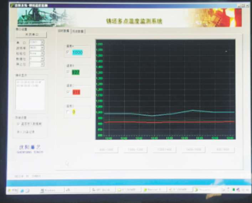Image resolution: width=252 pixels, height=203 pixels.
Task: Click the steel plant banner image on the left
Action: [x=42, y=17]
